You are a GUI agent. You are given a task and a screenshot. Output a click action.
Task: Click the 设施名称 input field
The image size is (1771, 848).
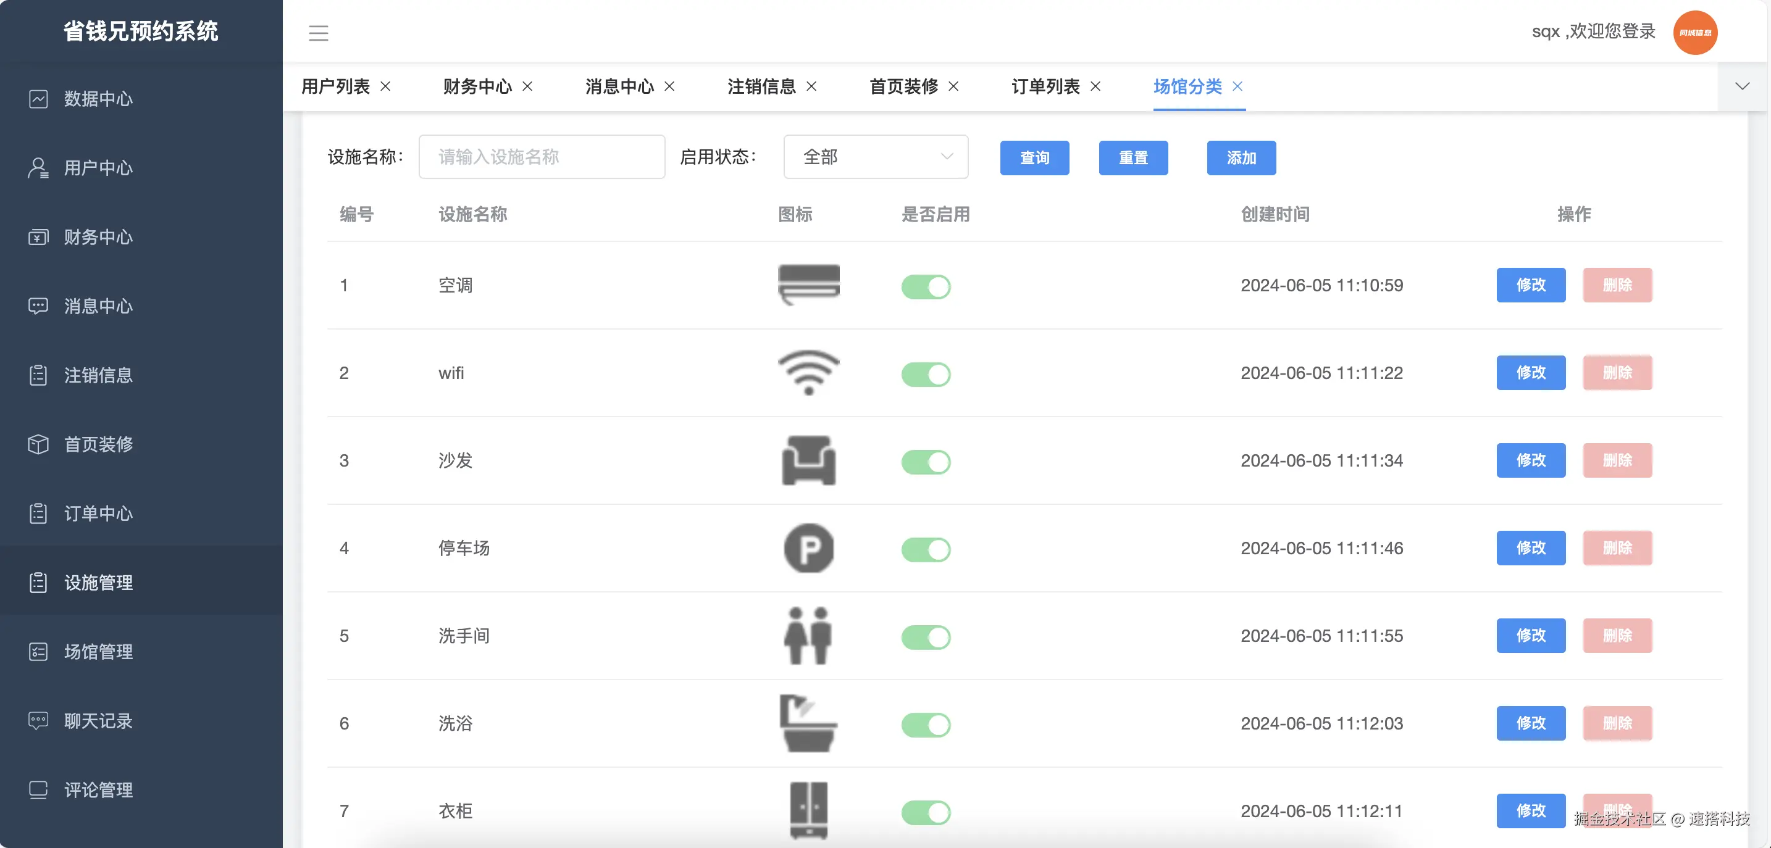click(x=542, y=157)
